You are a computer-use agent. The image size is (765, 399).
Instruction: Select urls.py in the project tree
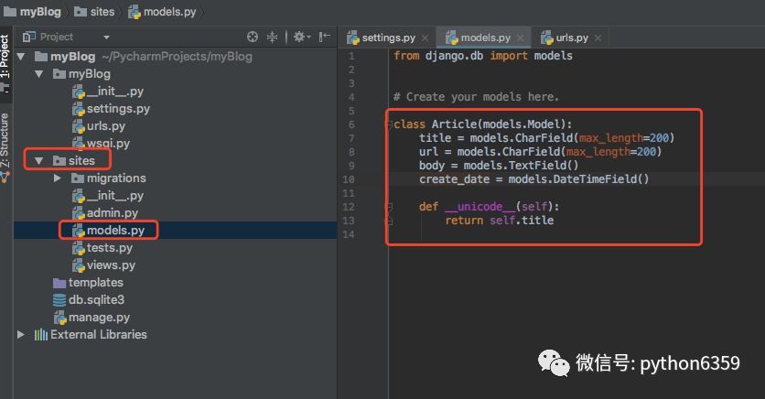click(106, 126)
